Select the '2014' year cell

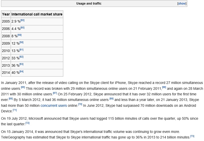[x=6, y=73]
